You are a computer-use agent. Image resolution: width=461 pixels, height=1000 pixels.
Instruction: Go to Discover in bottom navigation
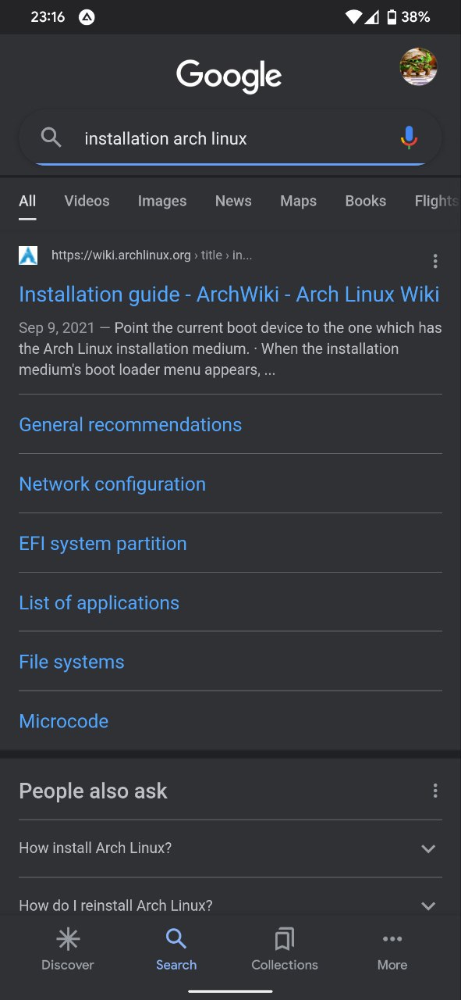pos(68,949)
